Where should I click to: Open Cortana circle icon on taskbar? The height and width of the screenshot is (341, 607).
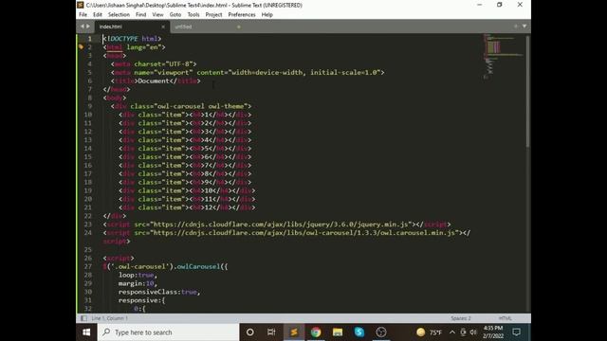pos(250,332)
